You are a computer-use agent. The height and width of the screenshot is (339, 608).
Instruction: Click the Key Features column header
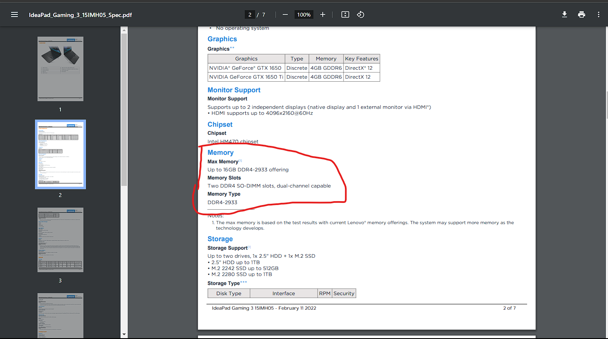point(361,59)
